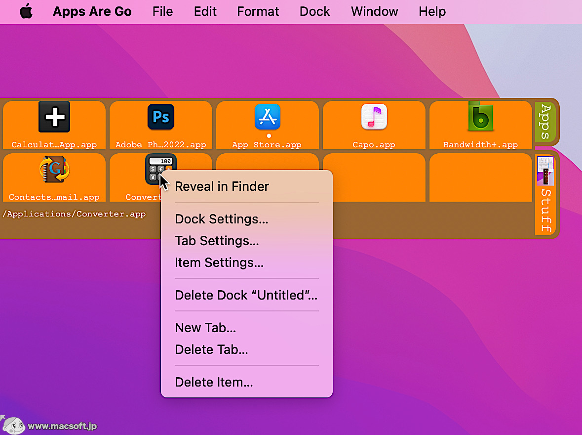Click the App Store.app label

coord(267,145)
